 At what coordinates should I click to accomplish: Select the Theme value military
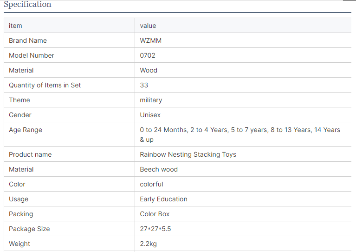(x=151, y=100)
